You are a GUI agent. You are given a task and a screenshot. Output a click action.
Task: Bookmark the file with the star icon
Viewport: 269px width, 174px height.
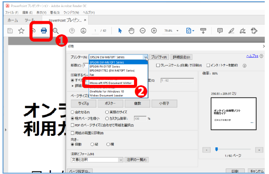coord(21,31)
